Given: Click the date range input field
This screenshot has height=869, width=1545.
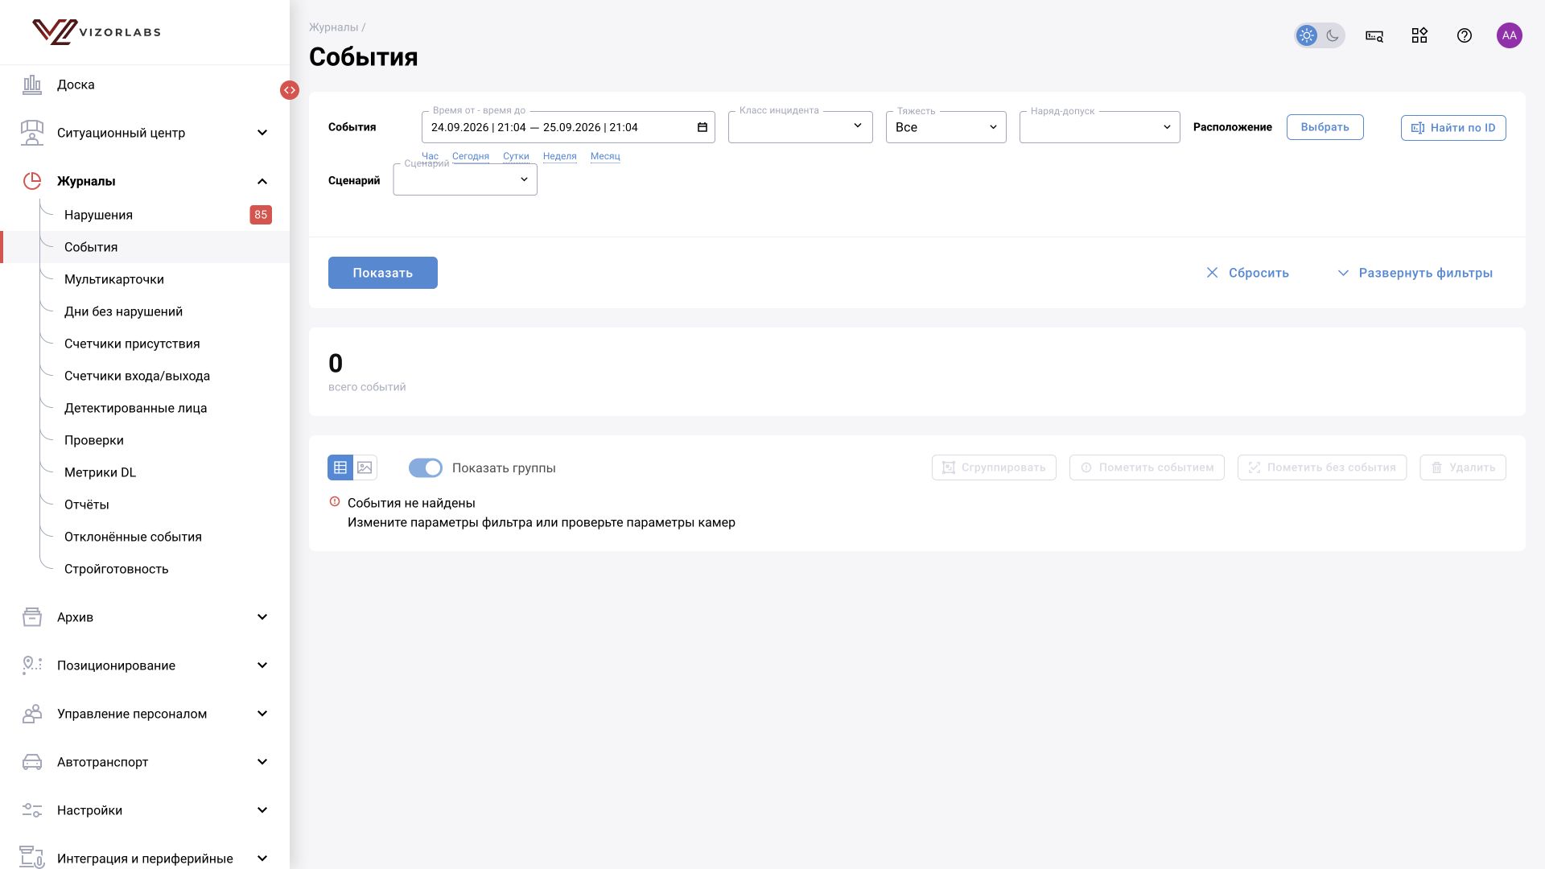Looking at the screenshot, I should [568, 127].
